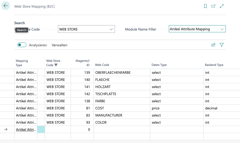Click Magento2 ID 83 cell
The width and height of the screenshot is (240, 143).
pyautogui.click(x=82, y=115)
